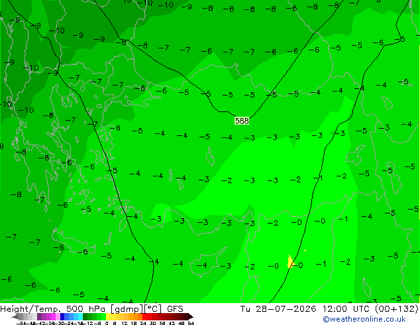Pick the dark blue swatch on color scale
420x325 pixels.
(62, 316)
